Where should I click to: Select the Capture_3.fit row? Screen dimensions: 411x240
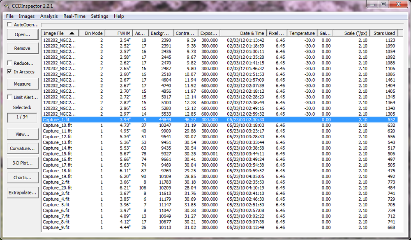220,193
